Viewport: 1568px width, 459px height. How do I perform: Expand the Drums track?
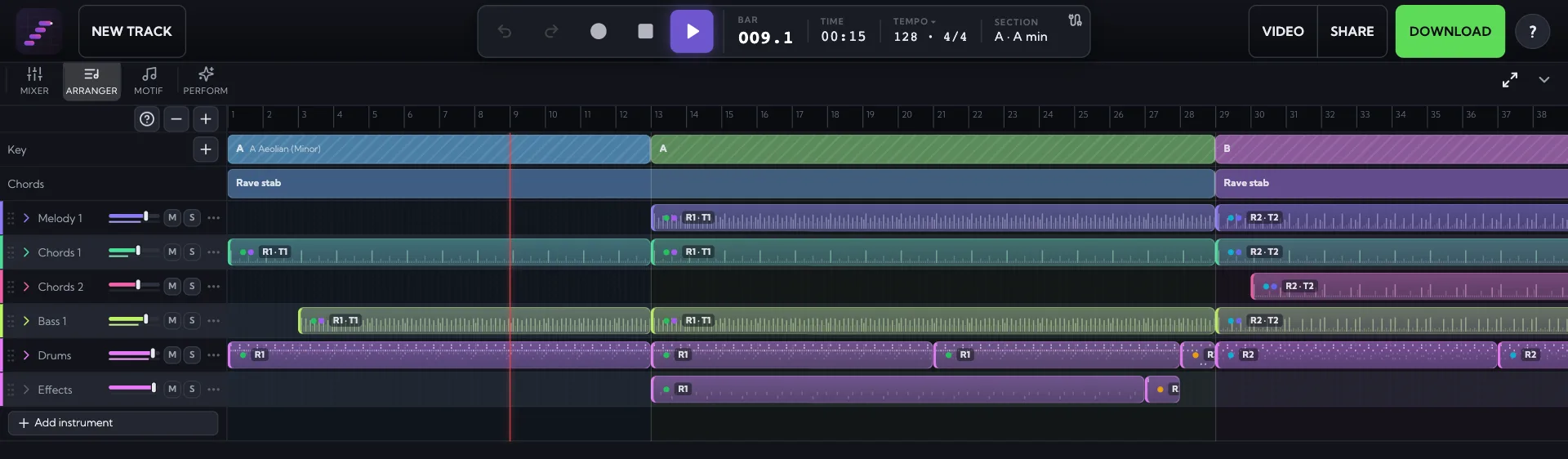pos(26,355)
